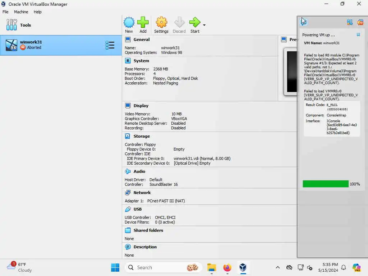368x276 pixels.
Task: Click the General section title link
Action: tap(142, 40)
